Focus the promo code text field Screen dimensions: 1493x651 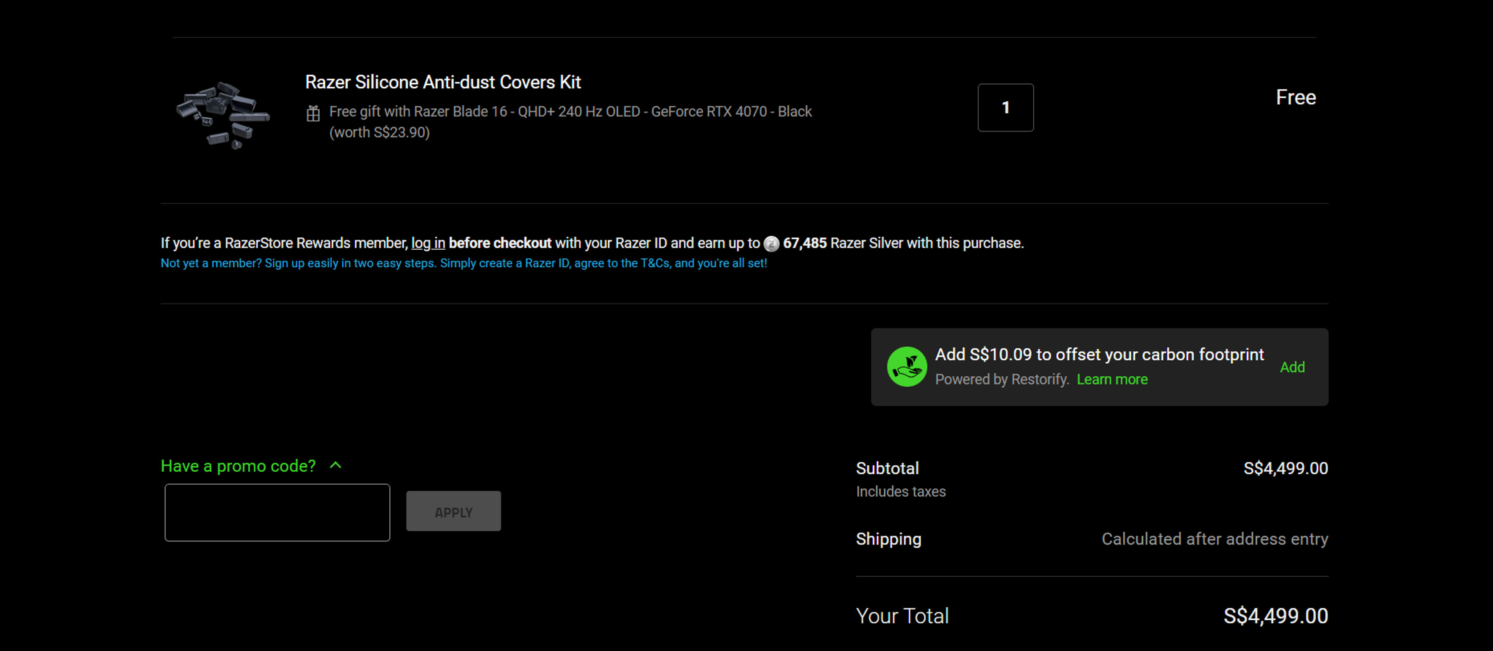[277, 513]
